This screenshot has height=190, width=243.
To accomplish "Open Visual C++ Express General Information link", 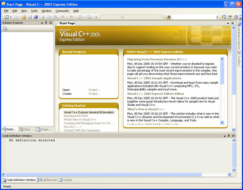I will pos(89,112).
